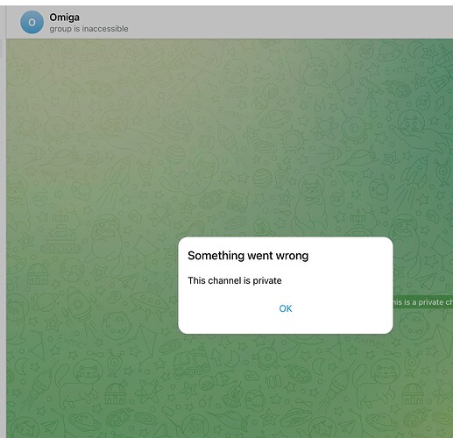
Task: Open the Omiga group avatar
Action: (x=32, y=22)
